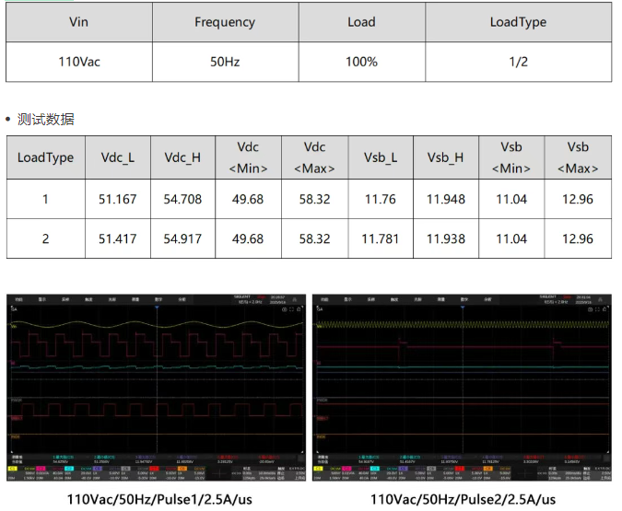Image resolution: width=622 pixels, height=511 pixels.
Task: Open the right oscilloscope screenshot image
Action: tap(463, 387)
